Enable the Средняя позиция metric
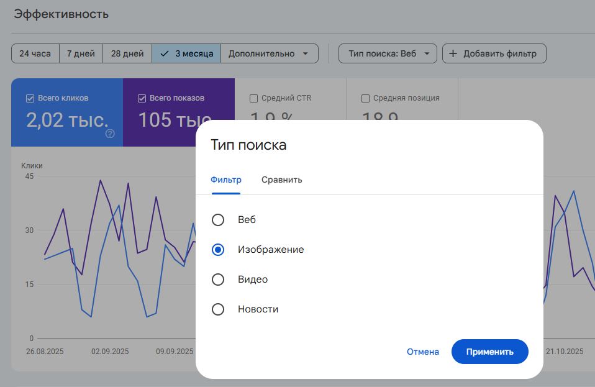This screenshot has height=387, width=595. click(365, 98)
